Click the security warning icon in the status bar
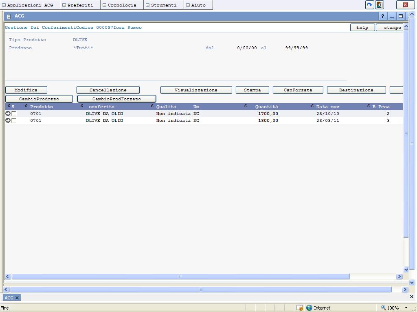This screenshot has height=312, width=417. pos(300,308)
